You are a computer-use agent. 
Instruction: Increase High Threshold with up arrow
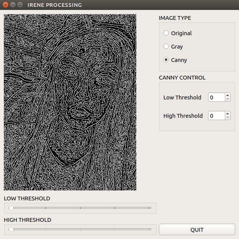coord(228,114)
